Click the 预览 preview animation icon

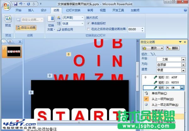click(8, 19)
